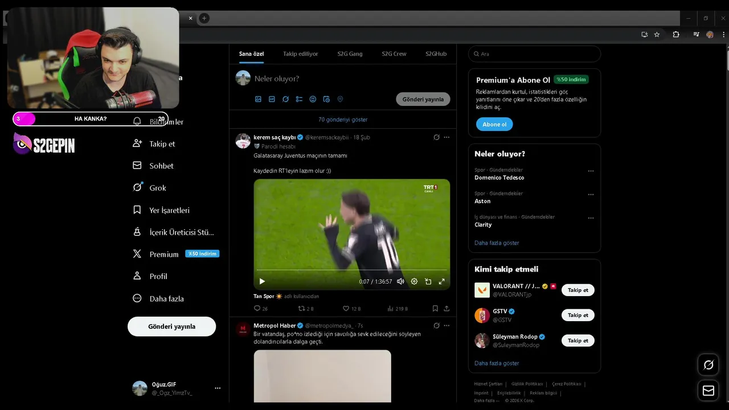This screenshot has height=410, width=729.
Task: Like the kerem saç kaybı post
Action: point(351,309)
